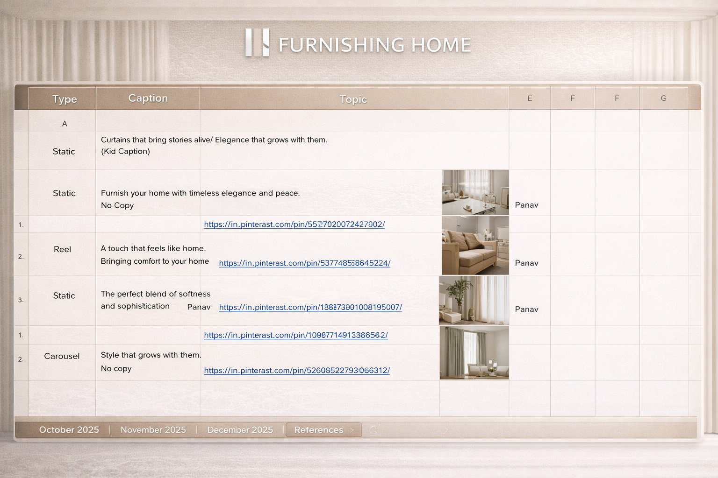Open the References sheet tab
This screenshot has width=718, height=478.
click(319, 430)
